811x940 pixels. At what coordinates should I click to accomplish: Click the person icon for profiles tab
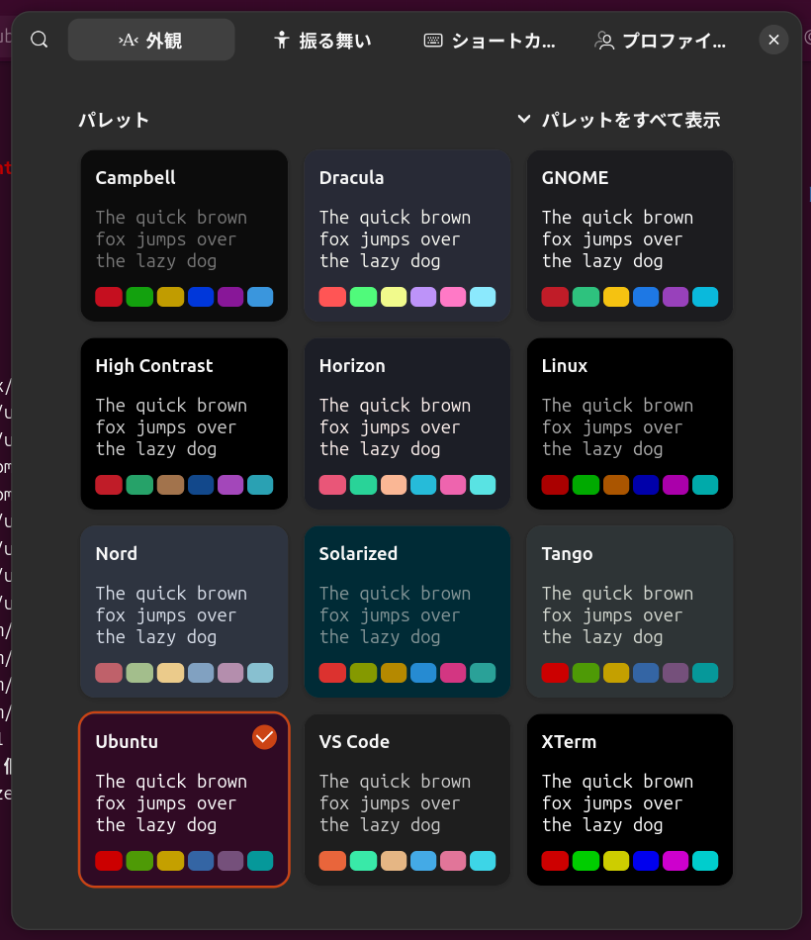point(604,41)
